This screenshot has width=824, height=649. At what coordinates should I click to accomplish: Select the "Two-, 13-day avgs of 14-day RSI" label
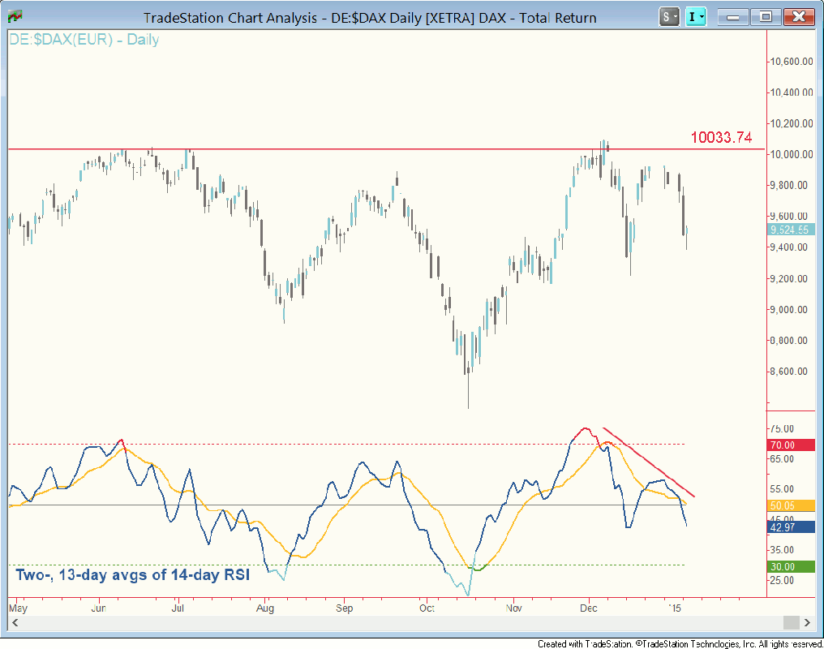133,575
